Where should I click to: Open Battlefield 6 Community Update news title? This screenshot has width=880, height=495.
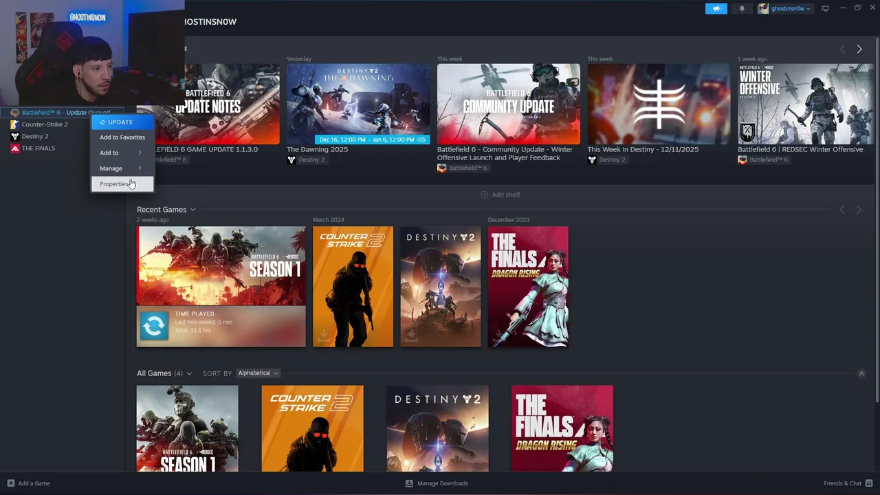505,153
